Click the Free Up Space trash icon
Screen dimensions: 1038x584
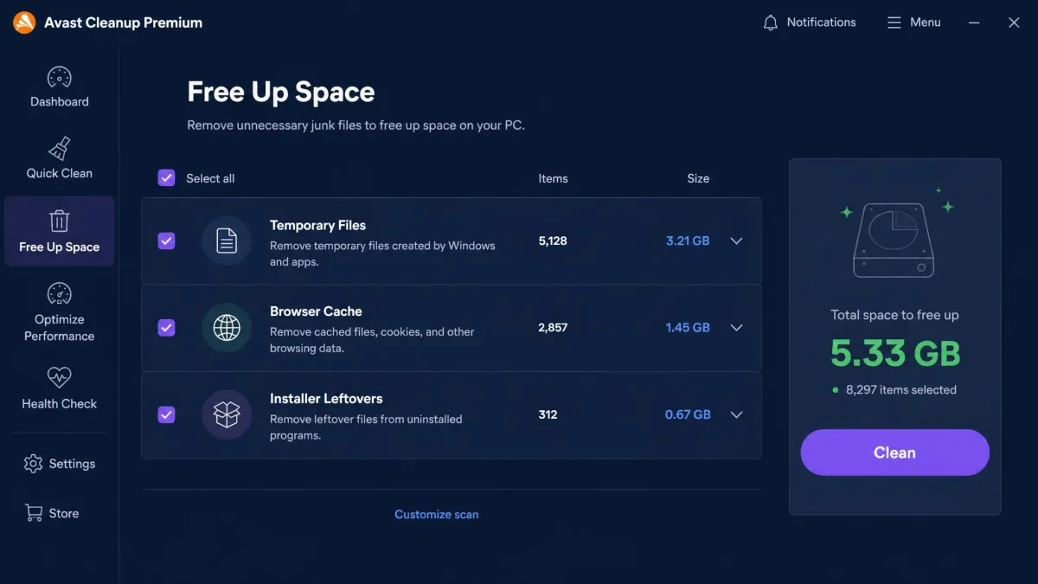[x=59, y=221]
